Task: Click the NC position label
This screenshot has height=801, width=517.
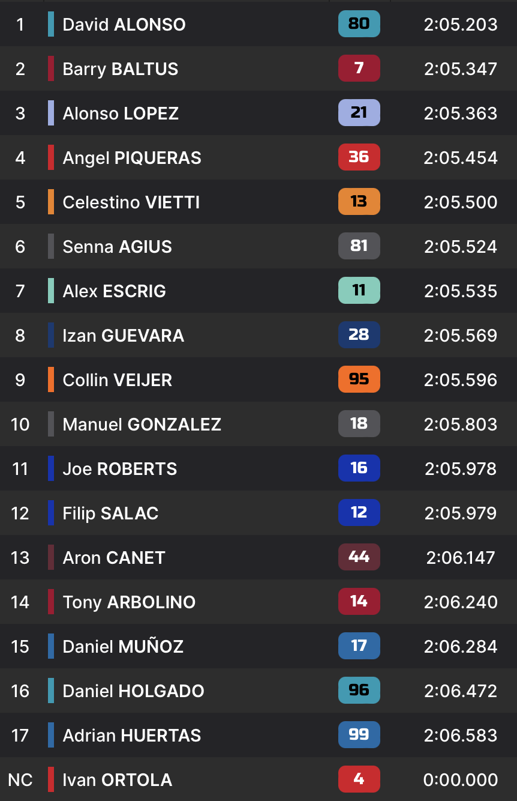Action: [x=20, y=780]
